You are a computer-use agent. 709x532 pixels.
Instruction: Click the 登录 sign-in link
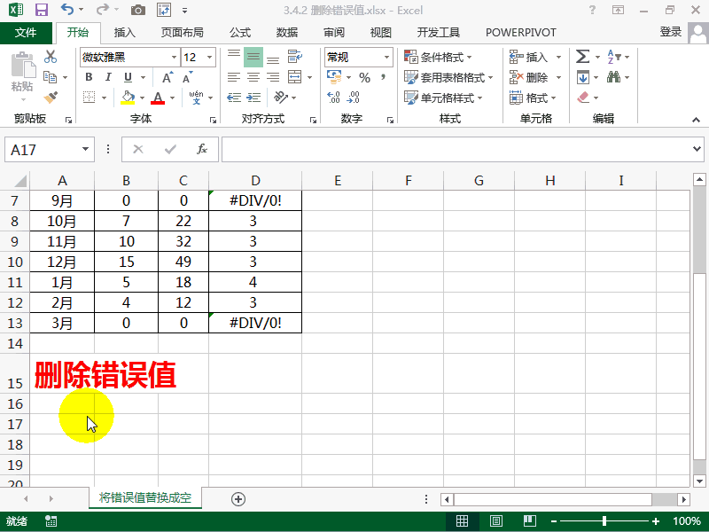pyautogui.click(x=671, y=32)
